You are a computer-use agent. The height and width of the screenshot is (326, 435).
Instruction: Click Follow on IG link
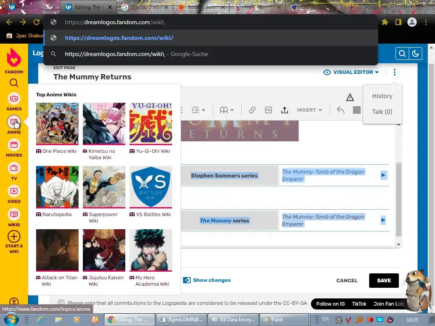click(330, 304)
